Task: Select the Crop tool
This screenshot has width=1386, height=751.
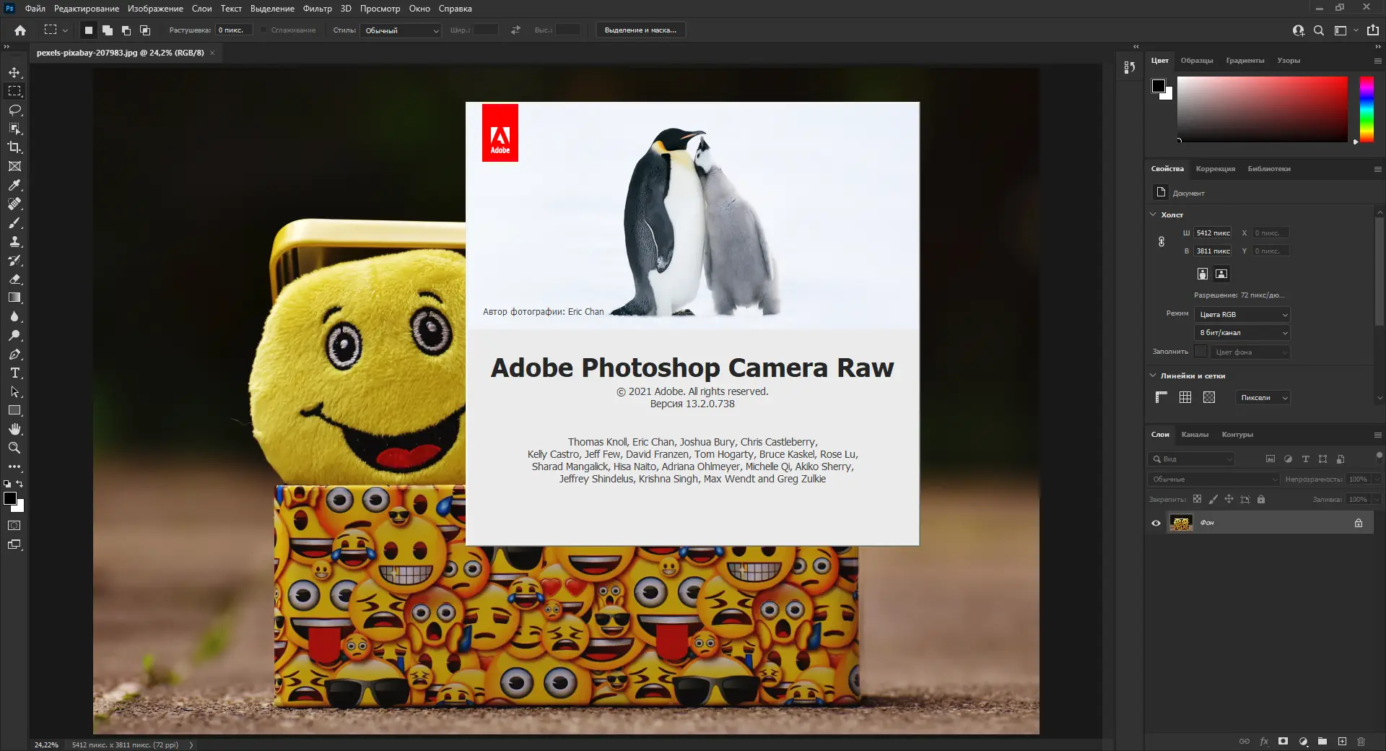Action: (x=14, y=147)
